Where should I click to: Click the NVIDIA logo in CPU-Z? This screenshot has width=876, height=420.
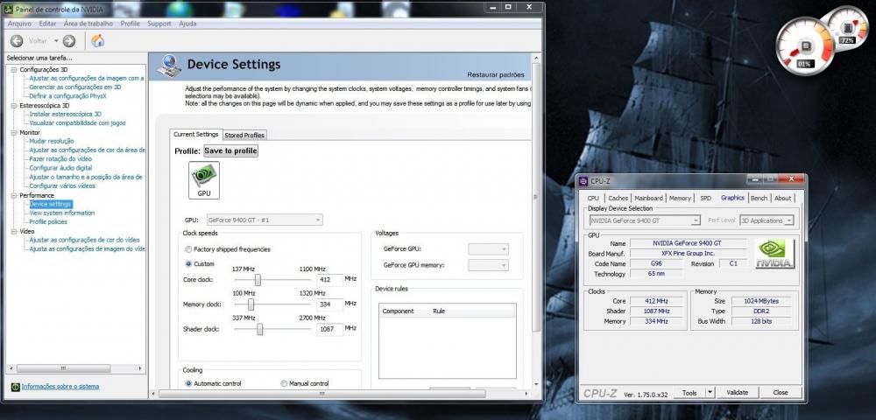click(x=774, y=254)
